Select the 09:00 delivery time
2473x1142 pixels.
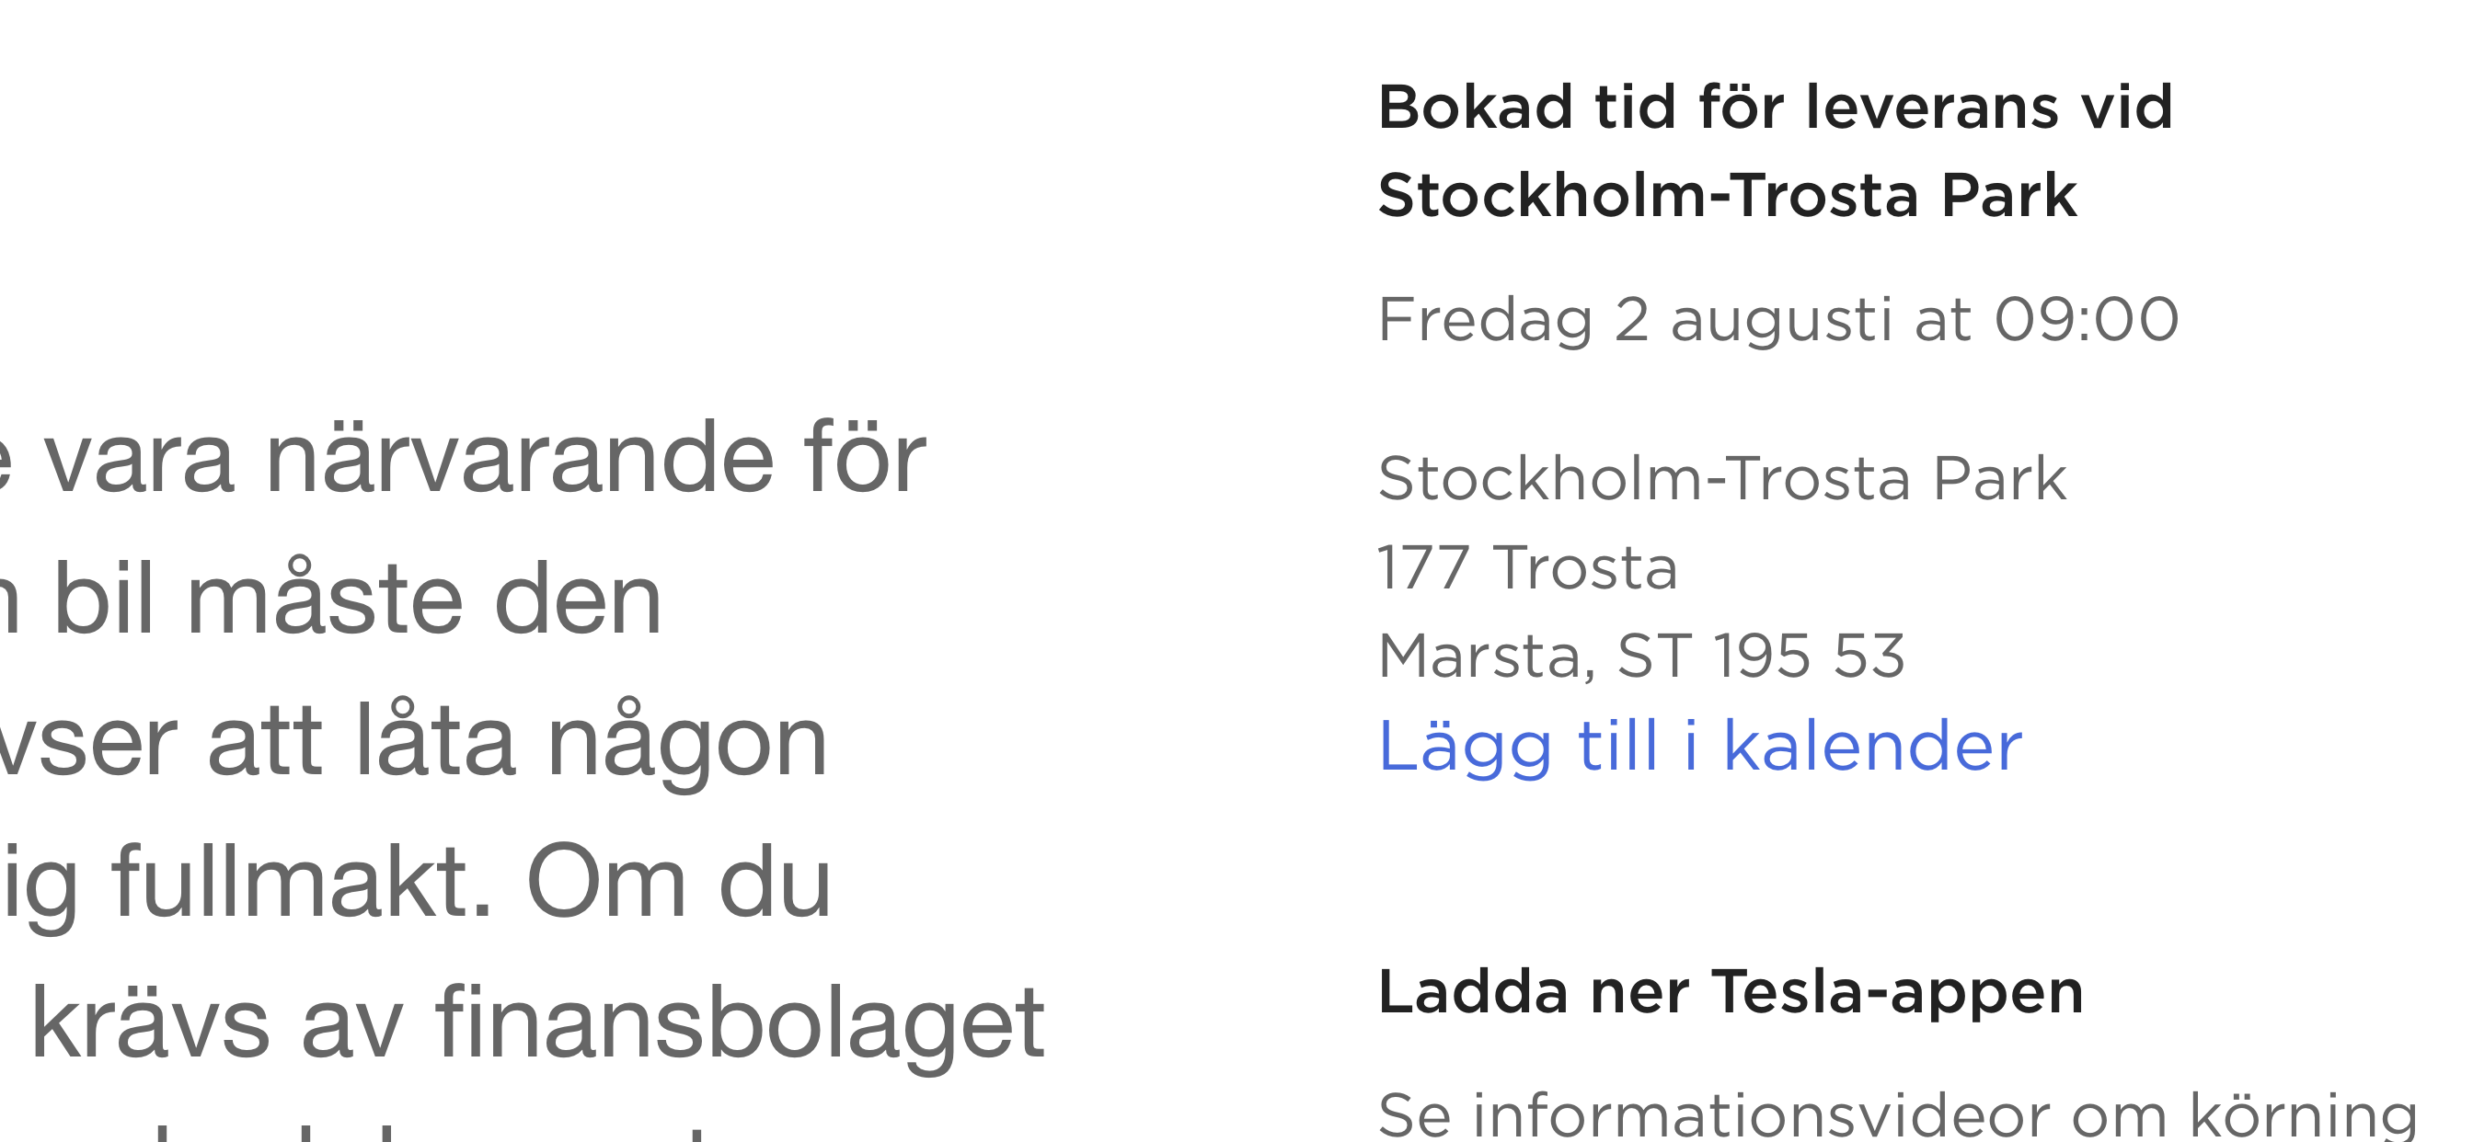click(x=2088, y=320)
